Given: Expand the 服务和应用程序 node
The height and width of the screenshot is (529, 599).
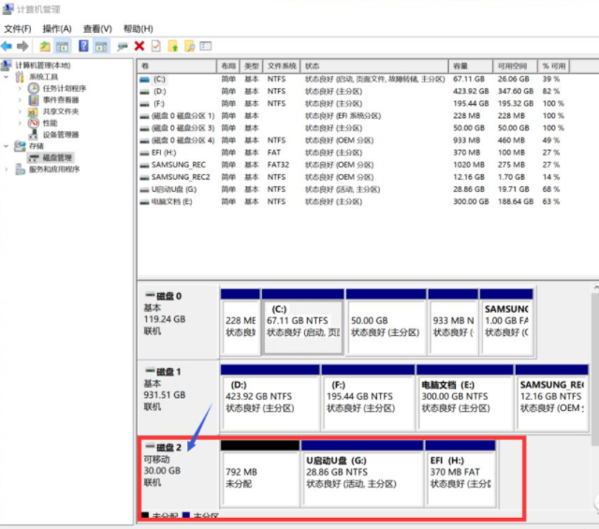Looking at the screenshot, I should [x=7, y=169].
